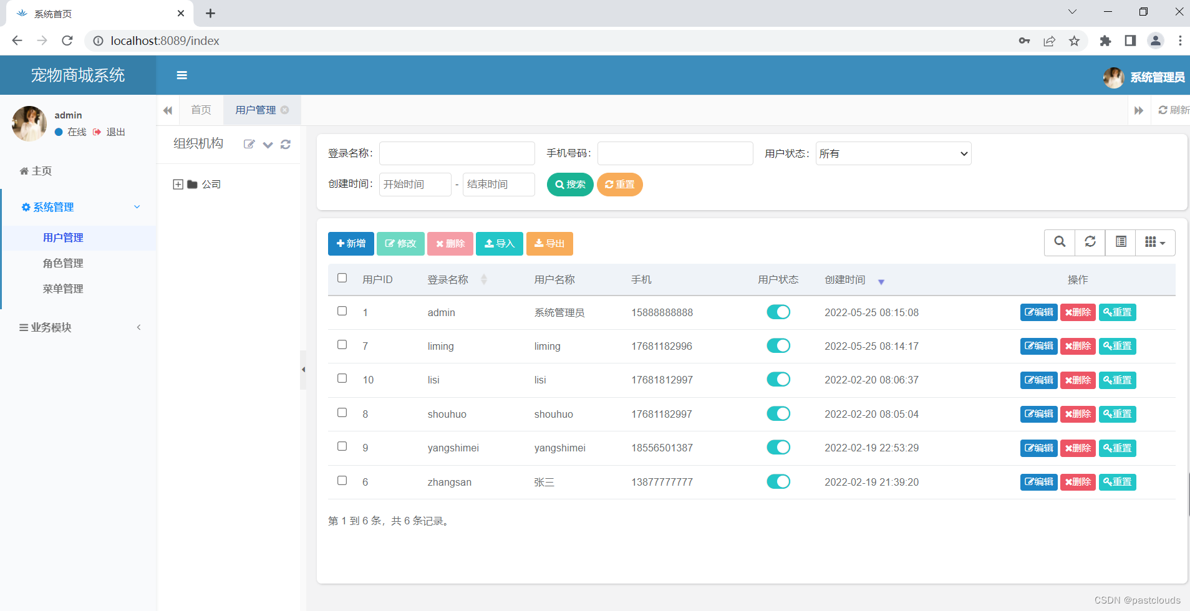Toggle the status switch for liming
The width and height of the screenshot is (1190, 611).
click(x=778, y=346)
